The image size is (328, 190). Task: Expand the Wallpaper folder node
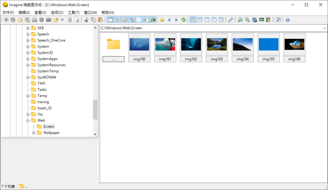(34, 133)
